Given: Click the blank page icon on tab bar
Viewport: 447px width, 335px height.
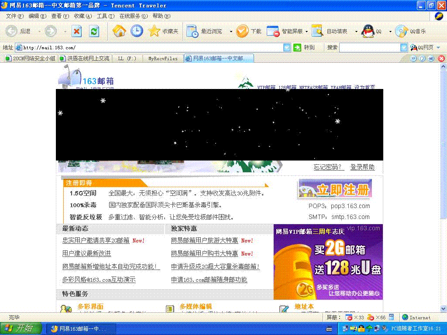Looking at the screenshot, I should tap(422, 58).
